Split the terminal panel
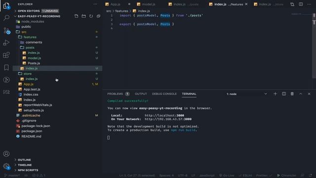This screenshot has width=316, height=178. (x=284, y=94)
